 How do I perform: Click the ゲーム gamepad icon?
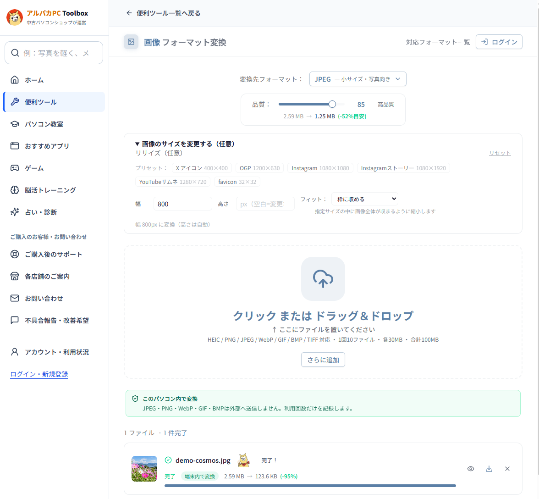tap(15, 168)
